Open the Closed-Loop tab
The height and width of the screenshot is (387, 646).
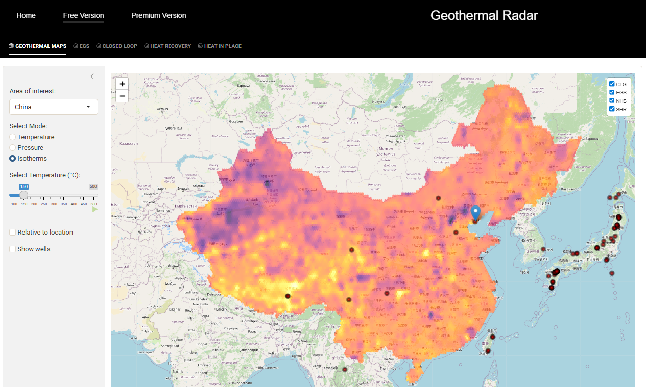tap(117, 46)
